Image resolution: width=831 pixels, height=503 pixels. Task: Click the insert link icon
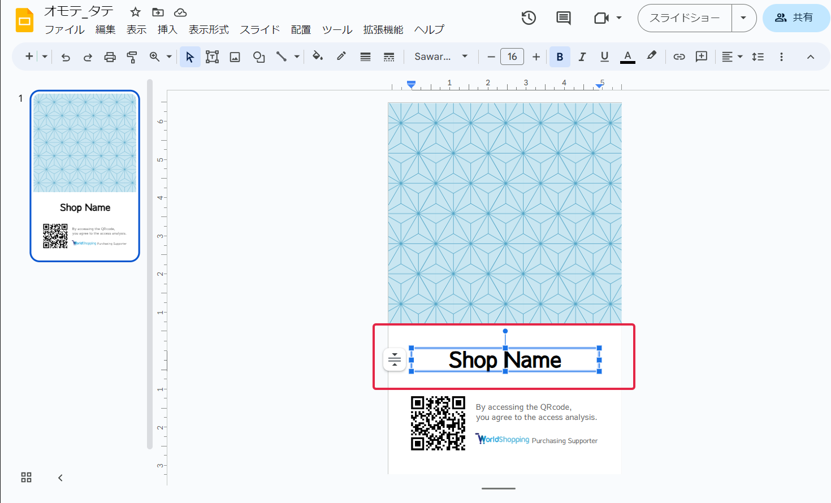(679, 57)
